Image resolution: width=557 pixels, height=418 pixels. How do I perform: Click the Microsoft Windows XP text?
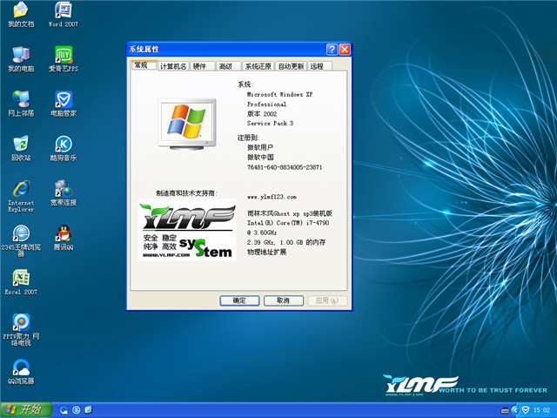click(x=280, y=95)
